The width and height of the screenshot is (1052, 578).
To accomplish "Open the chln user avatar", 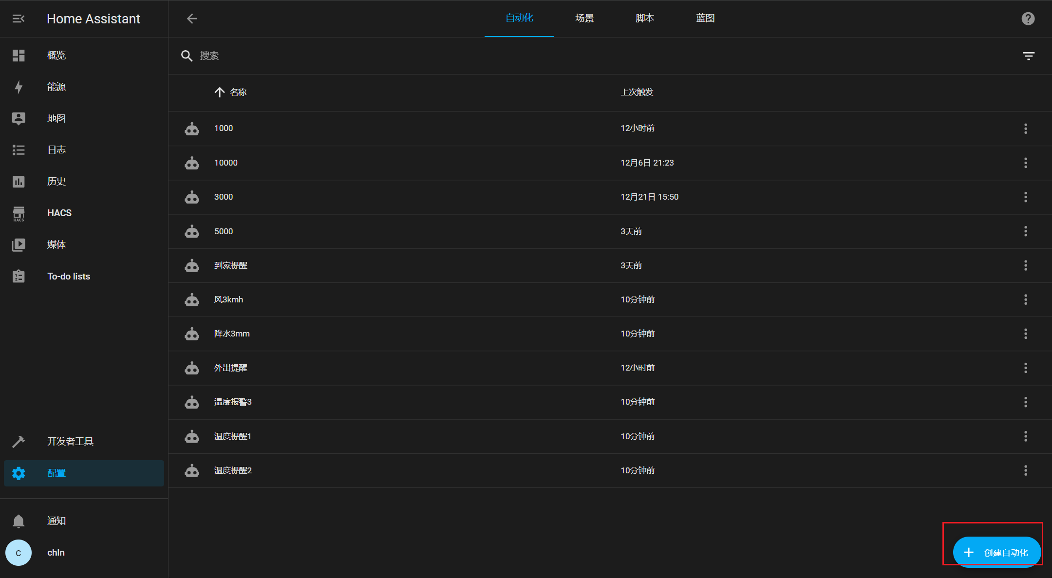I will pos(19,553).
